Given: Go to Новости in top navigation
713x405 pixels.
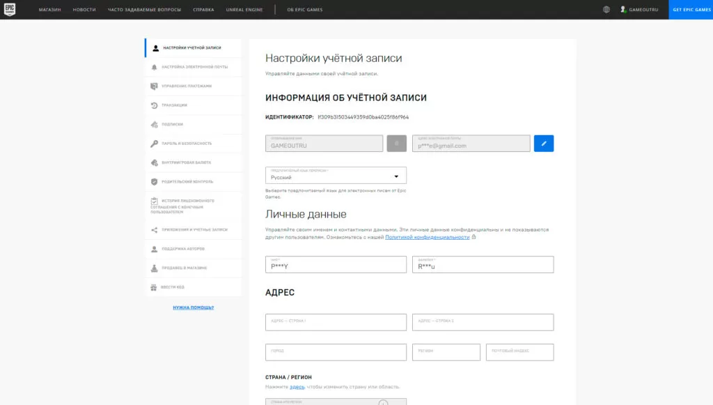Looking at the screenshot, I should point(84,10).
